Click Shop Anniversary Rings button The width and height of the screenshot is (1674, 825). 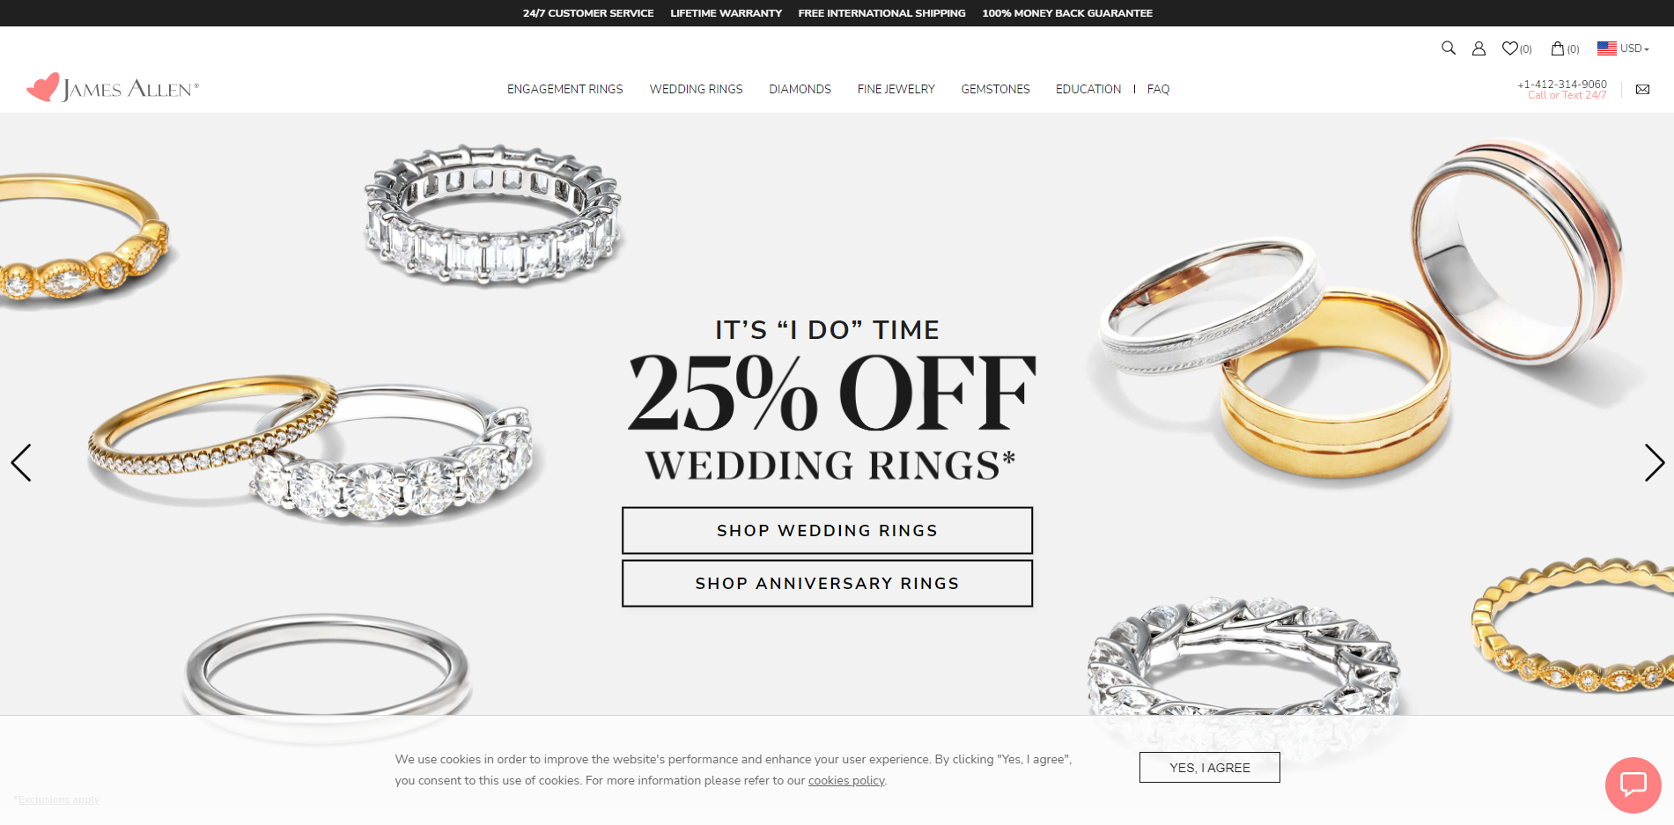click(827, 583)
